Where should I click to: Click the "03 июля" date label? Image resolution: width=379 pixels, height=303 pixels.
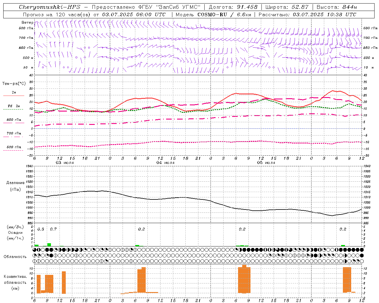[x=65, y=163]
